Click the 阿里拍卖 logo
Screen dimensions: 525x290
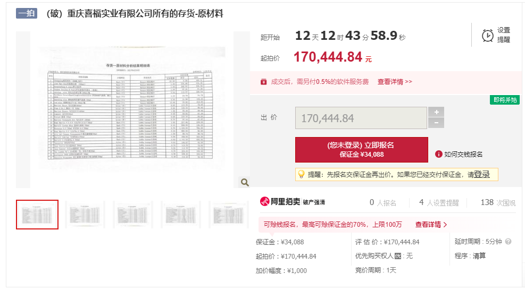click(280, 201)
